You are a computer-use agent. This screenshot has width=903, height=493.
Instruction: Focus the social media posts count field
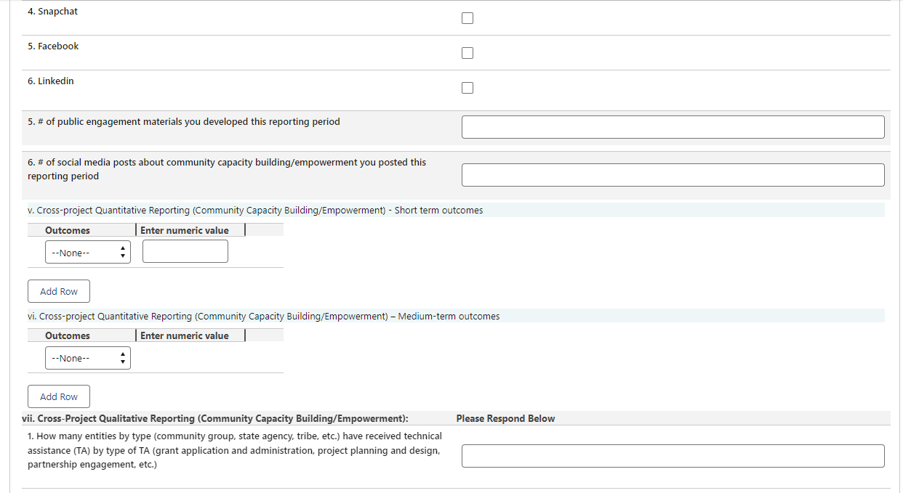point(673,175)
